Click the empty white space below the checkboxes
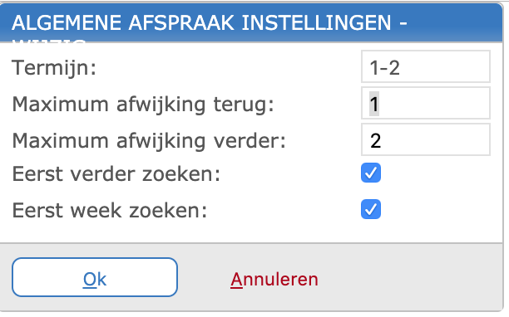 pyautogui.click(x=251, y=232)
